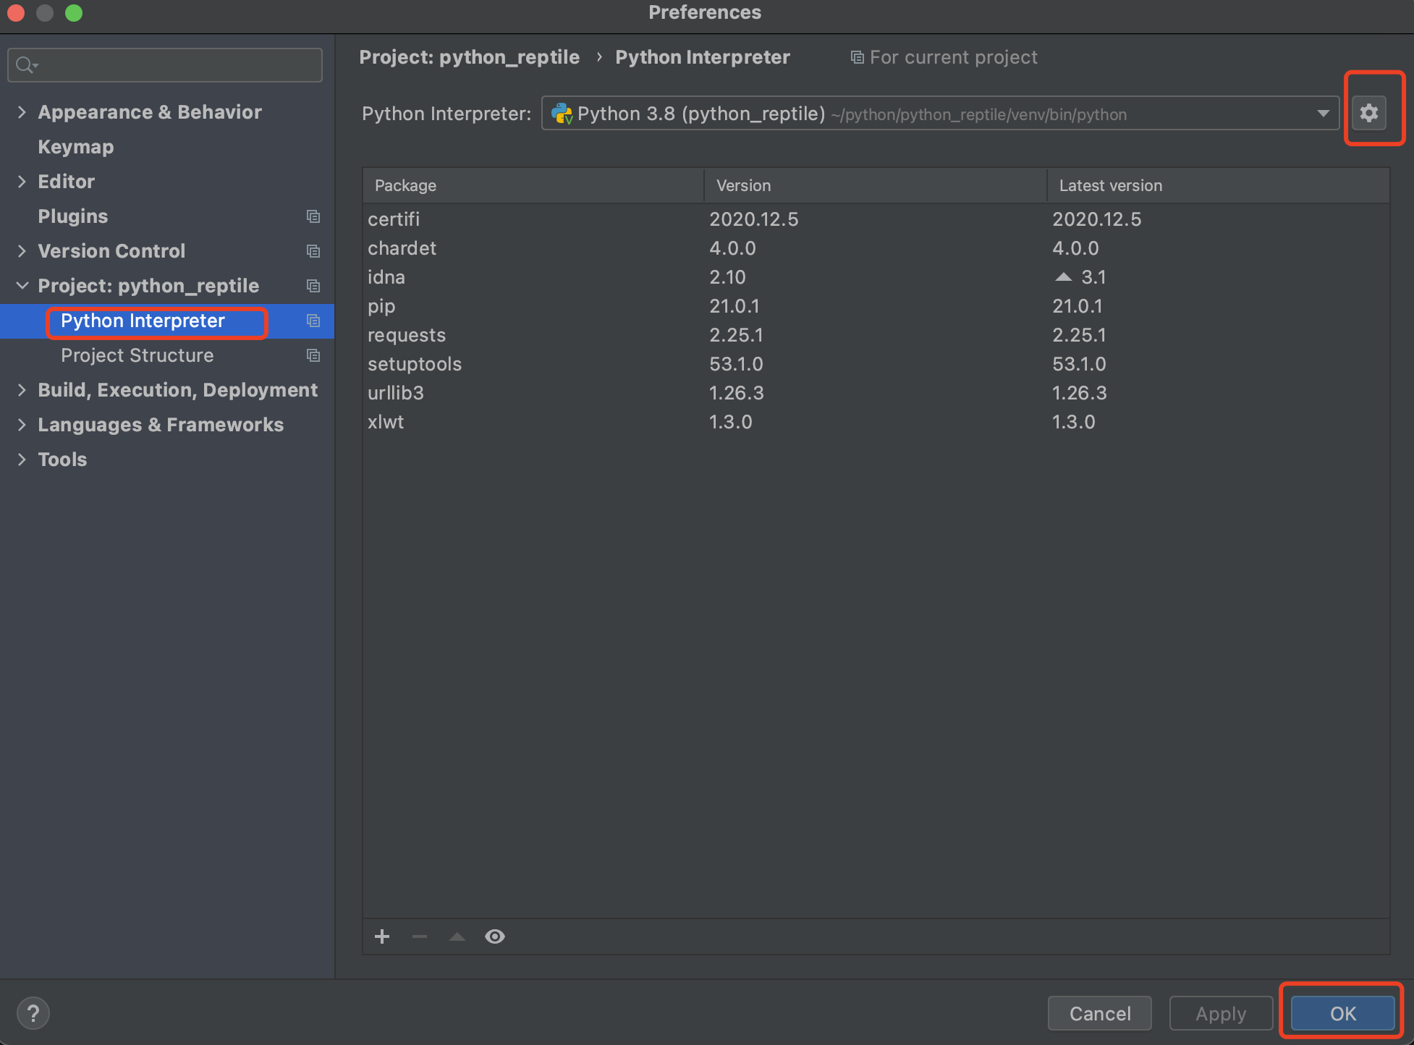The width and height of the screenshot is (1414, 1045).
Task: Click the install package plus icon
Action: click(x=382, y=936)
